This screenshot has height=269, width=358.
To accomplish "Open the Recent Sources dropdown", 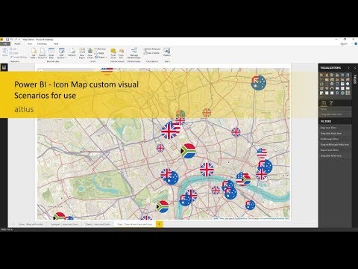I will click(x=43, y=53).
